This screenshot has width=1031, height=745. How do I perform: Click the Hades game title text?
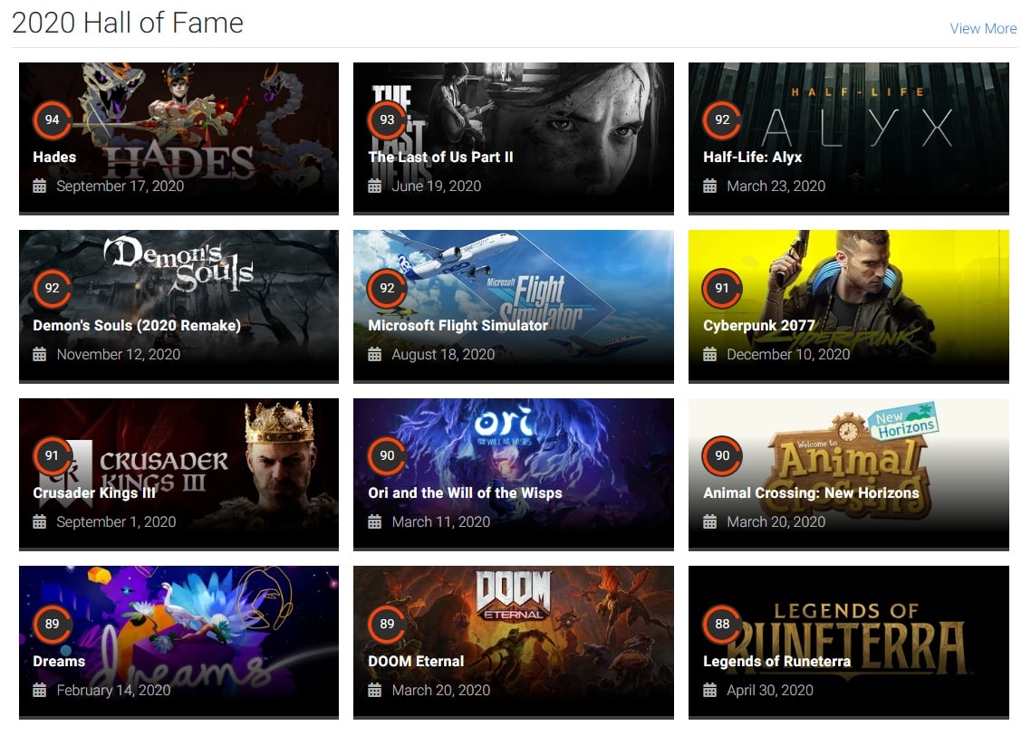click(x=54, y=157)
